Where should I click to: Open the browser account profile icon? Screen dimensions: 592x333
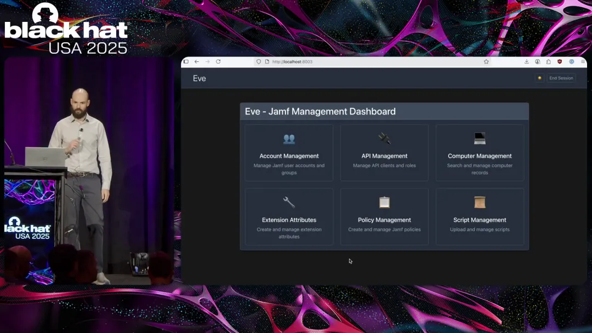[x=538, y=61]
